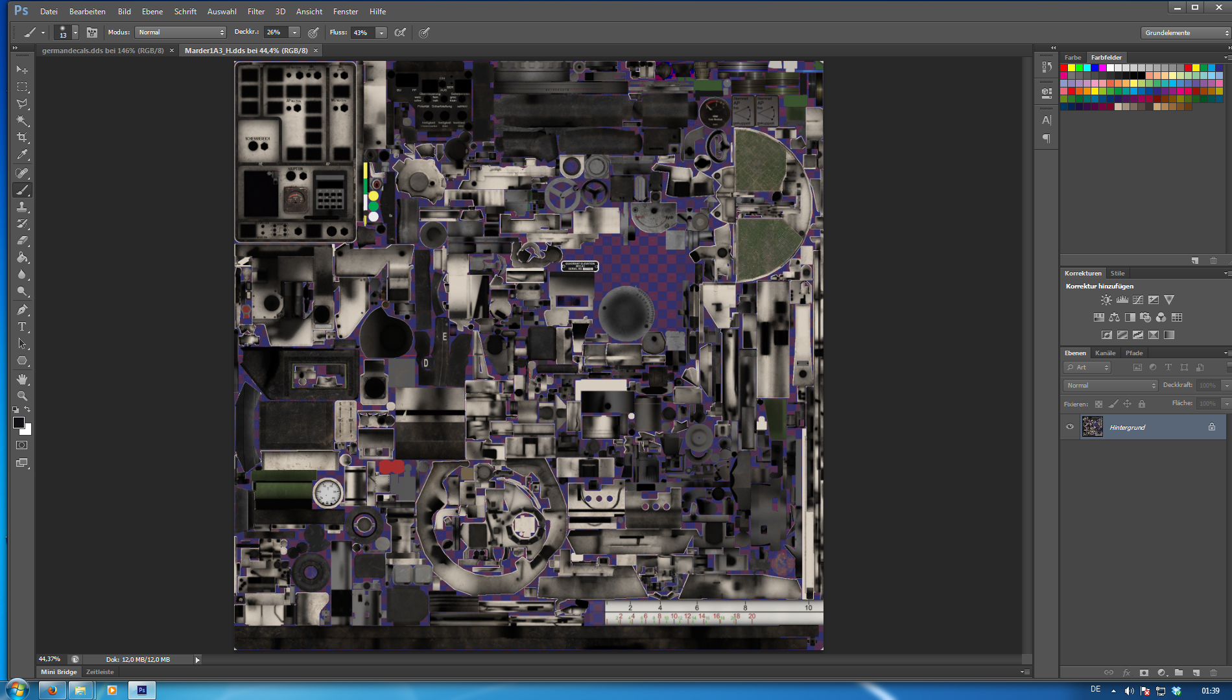This screenshot has height=700, width=1232.
Task: Select the Horizontal Type tool
Action: (22, 327)
